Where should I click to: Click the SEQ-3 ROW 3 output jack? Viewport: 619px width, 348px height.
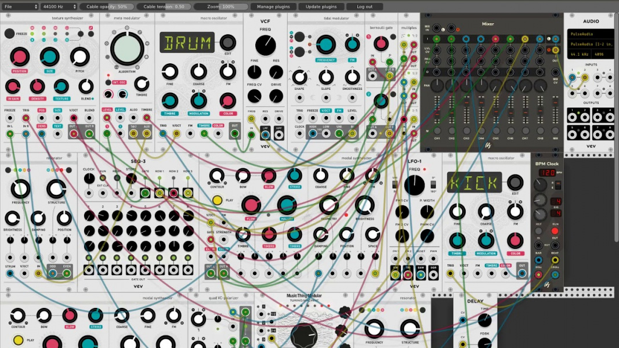pyautogui.click(x=187, y=193)
